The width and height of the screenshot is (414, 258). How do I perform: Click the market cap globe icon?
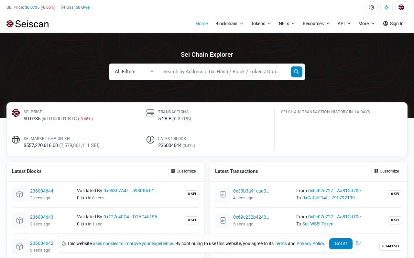tap(16, 140)
